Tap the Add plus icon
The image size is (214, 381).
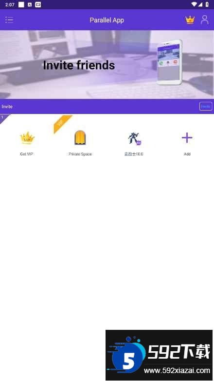tap(187, 138)
